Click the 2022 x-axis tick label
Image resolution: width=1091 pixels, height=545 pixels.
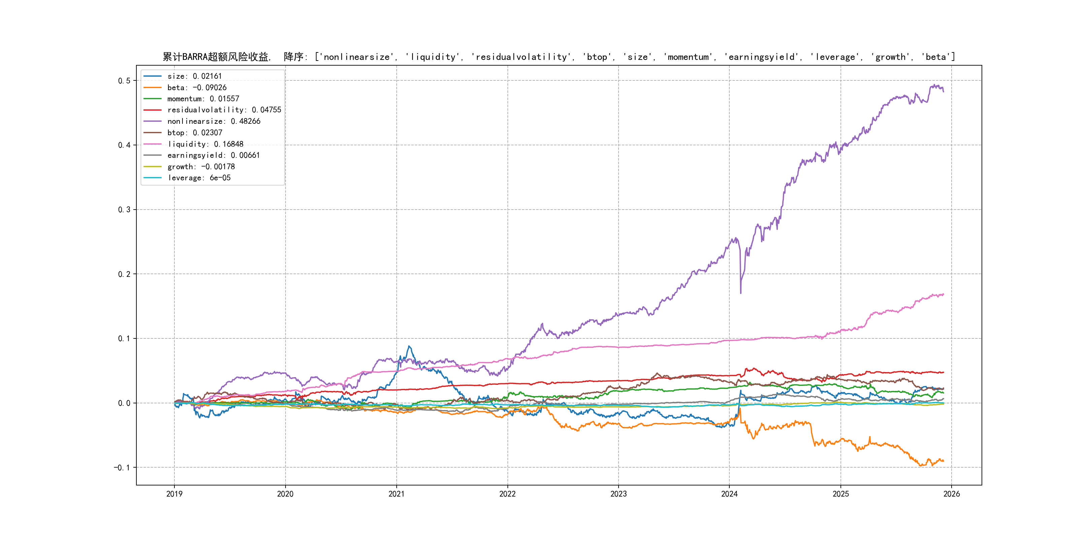tap(507, 494)
